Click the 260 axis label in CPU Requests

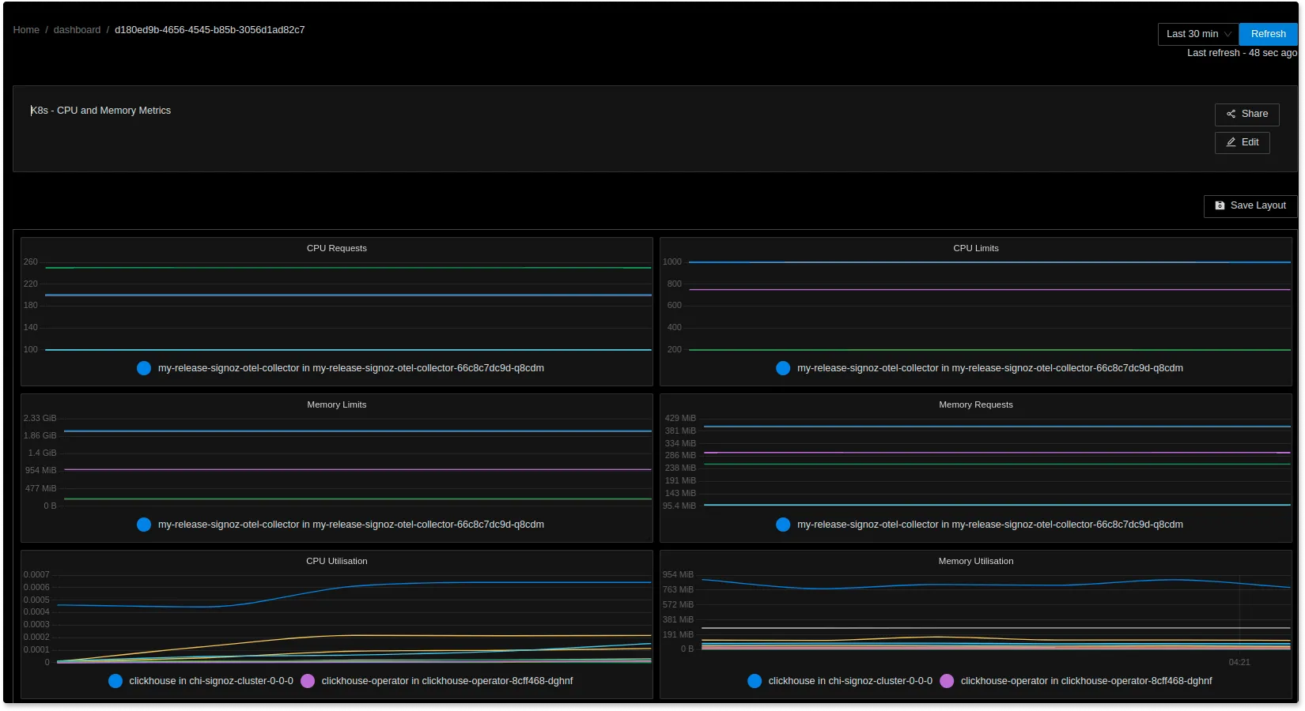pos(30,262)
